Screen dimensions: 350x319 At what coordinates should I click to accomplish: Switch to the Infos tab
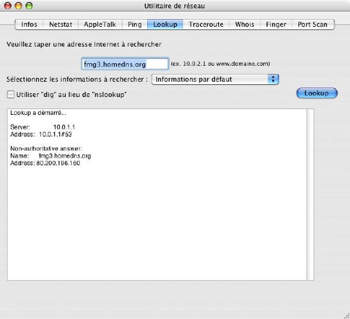[x=29, y=24]
